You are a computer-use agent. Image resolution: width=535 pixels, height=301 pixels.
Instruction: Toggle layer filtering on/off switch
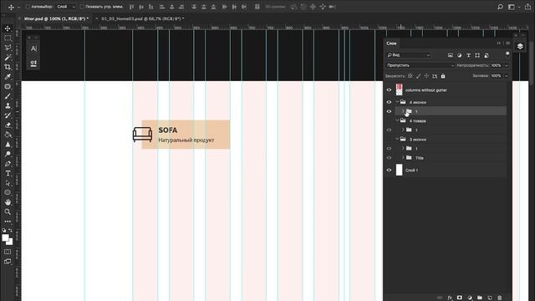(507, 54)
